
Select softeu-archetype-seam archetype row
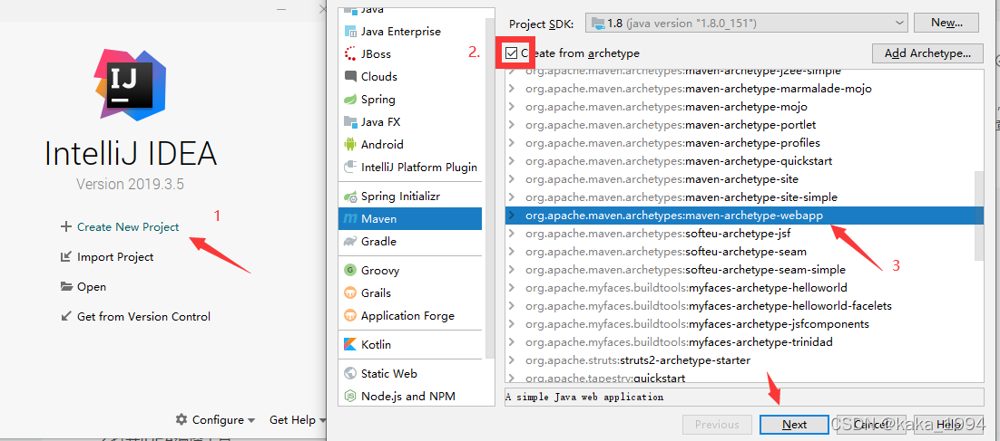coord(740,252)
